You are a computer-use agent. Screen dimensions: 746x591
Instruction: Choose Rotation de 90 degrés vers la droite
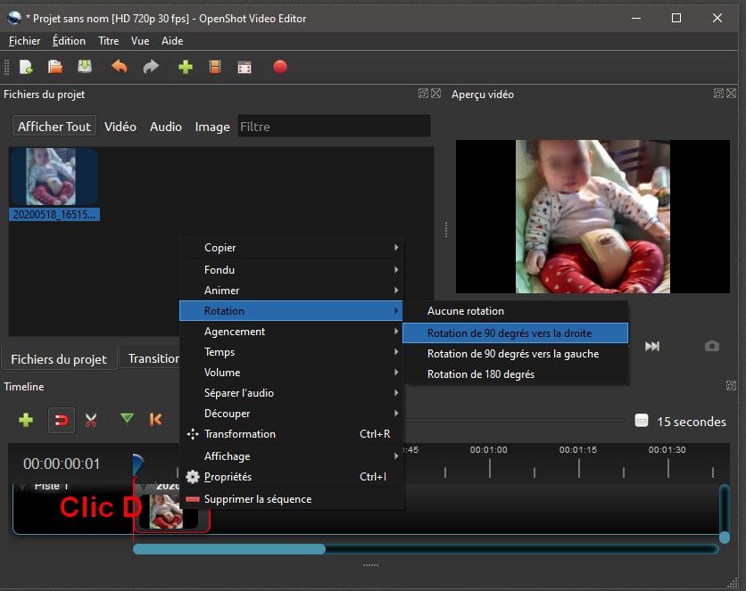pyautogui.click(x=515, y=333)
